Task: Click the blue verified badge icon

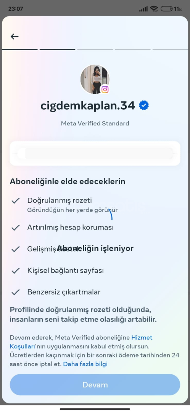Action: point(144,106)
